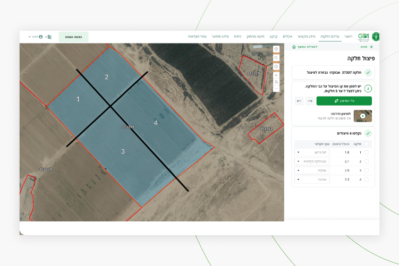Click the 'חזרה' back link
399x266 pixels.
pos(364,47)
